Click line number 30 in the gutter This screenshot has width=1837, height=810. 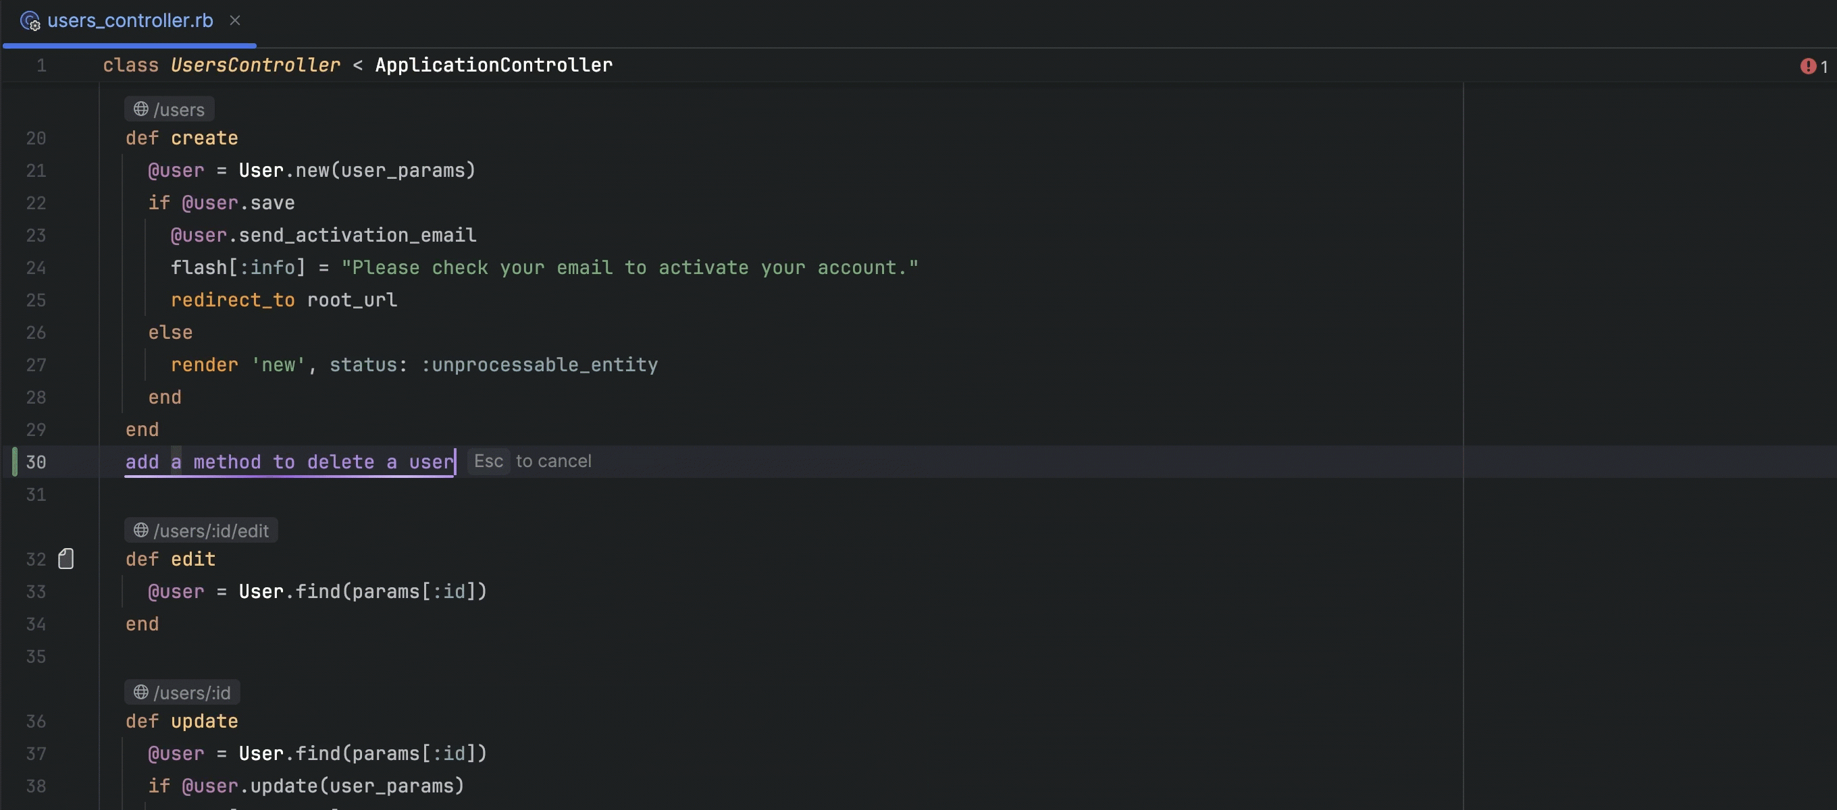[36, 462]
